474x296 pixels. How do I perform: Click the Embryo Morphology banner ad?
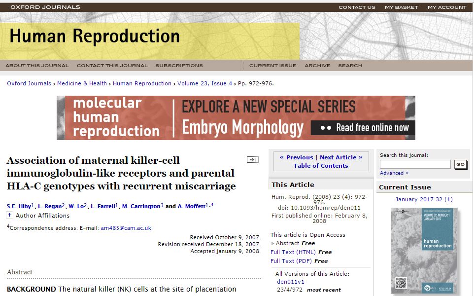(x=236, y=118)
